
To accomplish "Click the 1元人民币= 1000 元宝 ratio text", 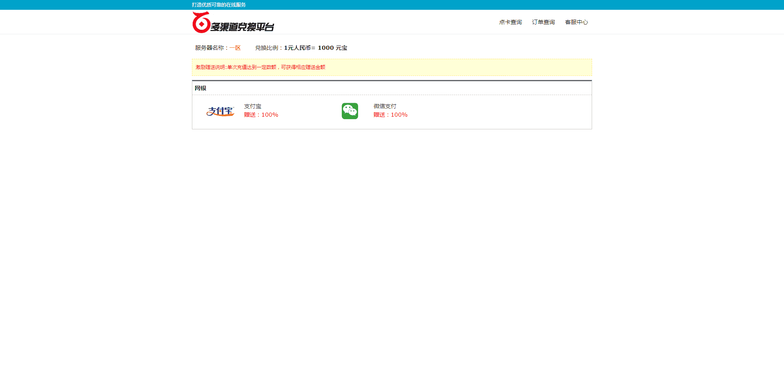I will tap(316, 48).
